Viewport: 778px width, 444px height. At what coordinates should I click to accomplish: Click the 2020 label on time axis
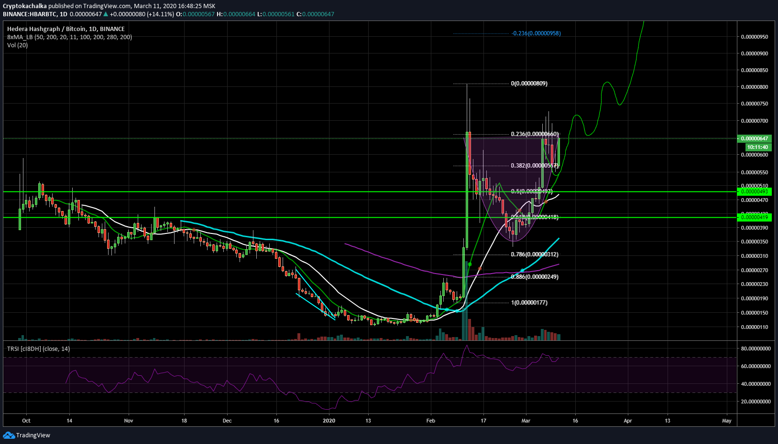click(x=329, y=421)
